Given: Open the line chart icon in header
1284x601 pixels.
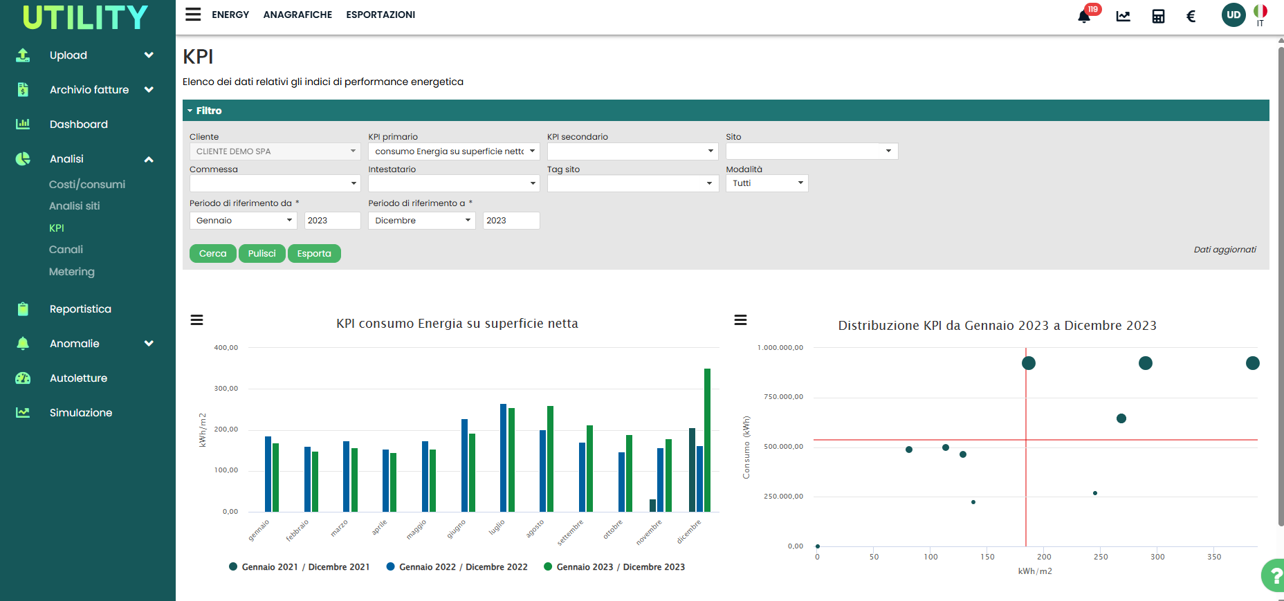Looking at the screenshot, I should (x=1123, y=16).
